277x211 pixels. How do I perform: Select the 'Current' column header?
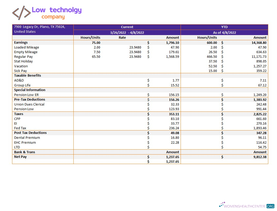[127, 27]
